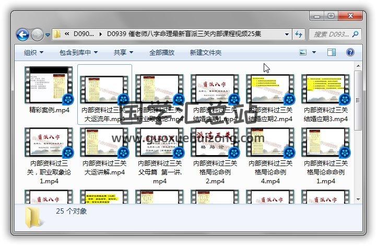Click the D0939 folder breadcrumb

pos(184,34)
